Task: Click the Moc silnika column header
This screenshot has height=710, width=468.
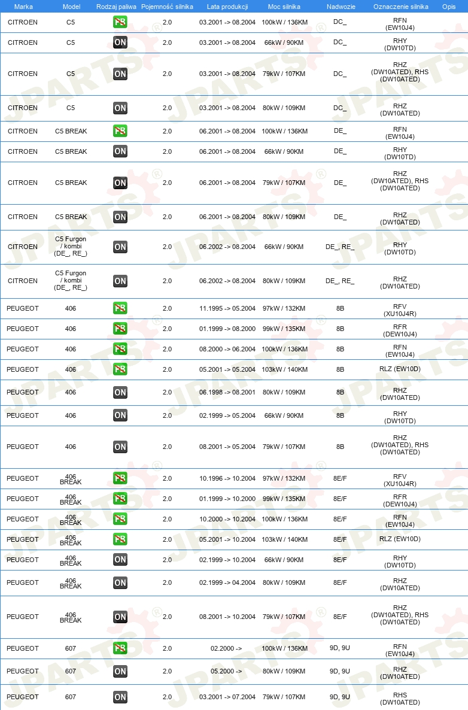Action: tap(284, 7)
